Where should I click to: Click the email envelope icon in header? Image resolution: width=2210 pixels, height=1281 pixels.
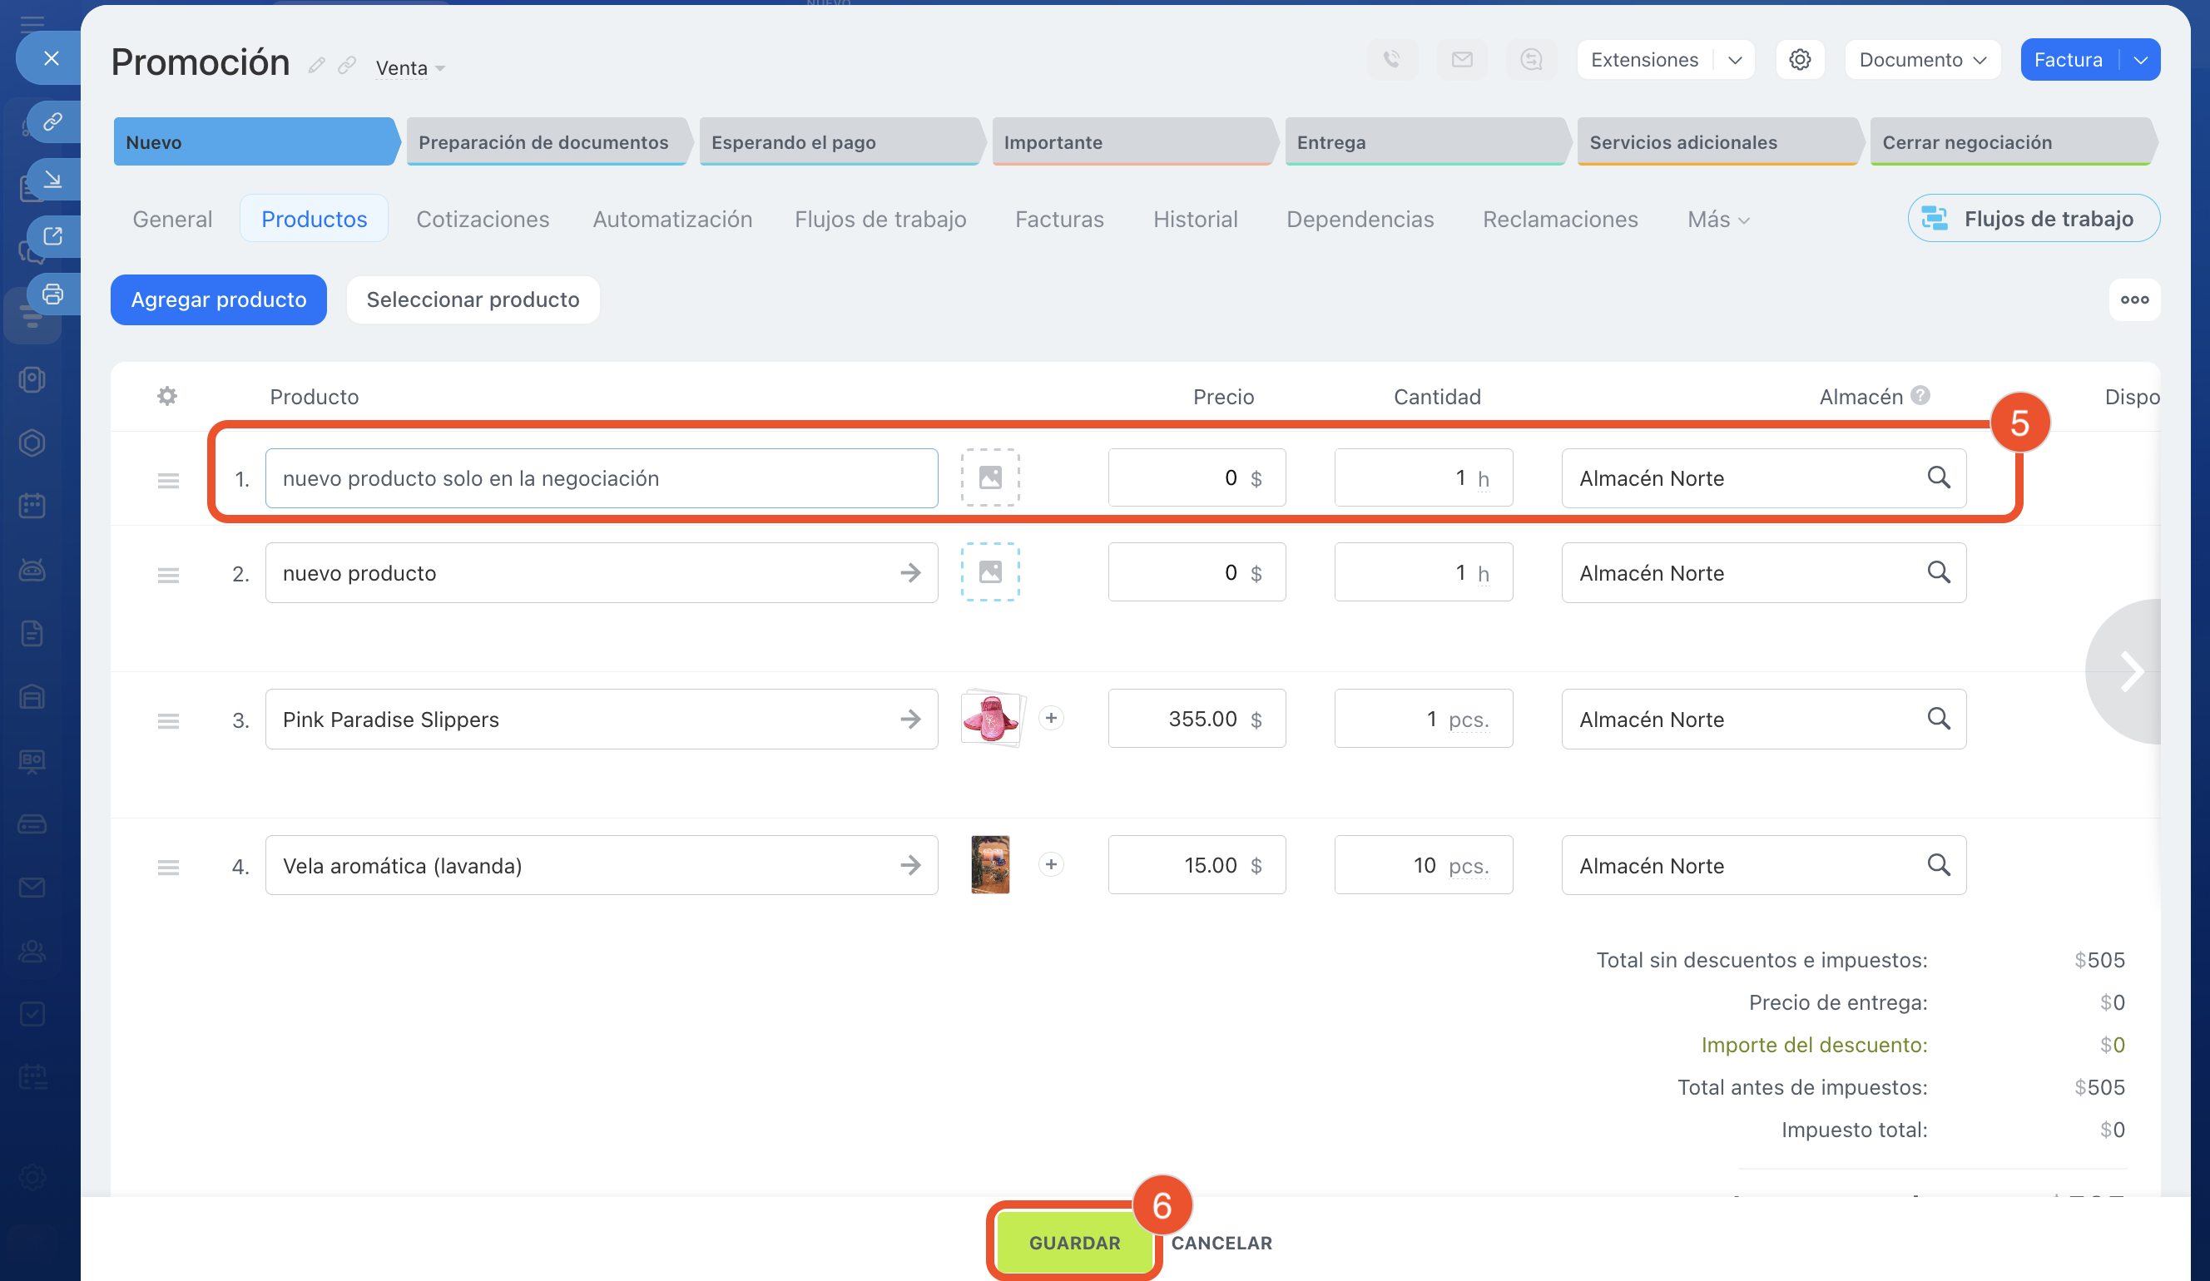(x=1461, y=60)
